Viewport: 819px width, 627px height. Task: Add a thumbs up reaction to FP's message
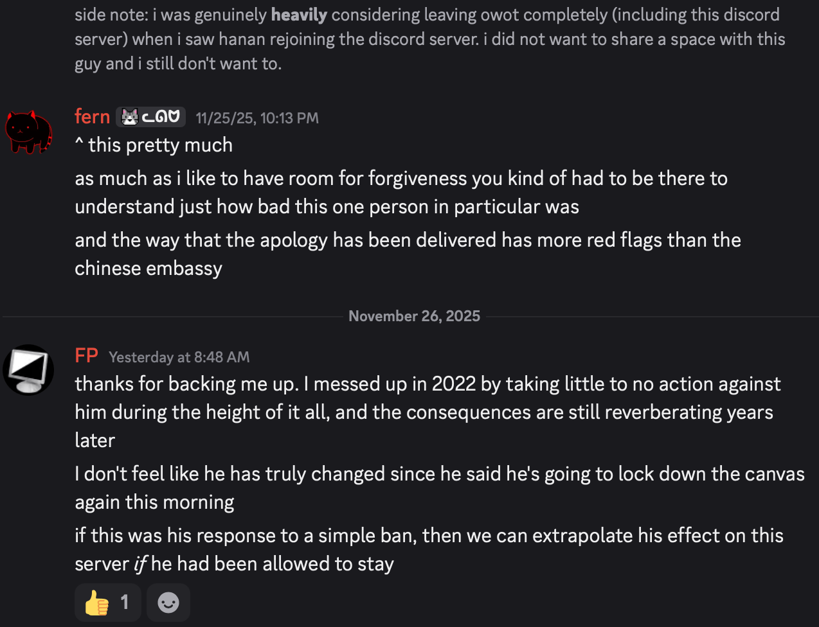pos(107,603)
